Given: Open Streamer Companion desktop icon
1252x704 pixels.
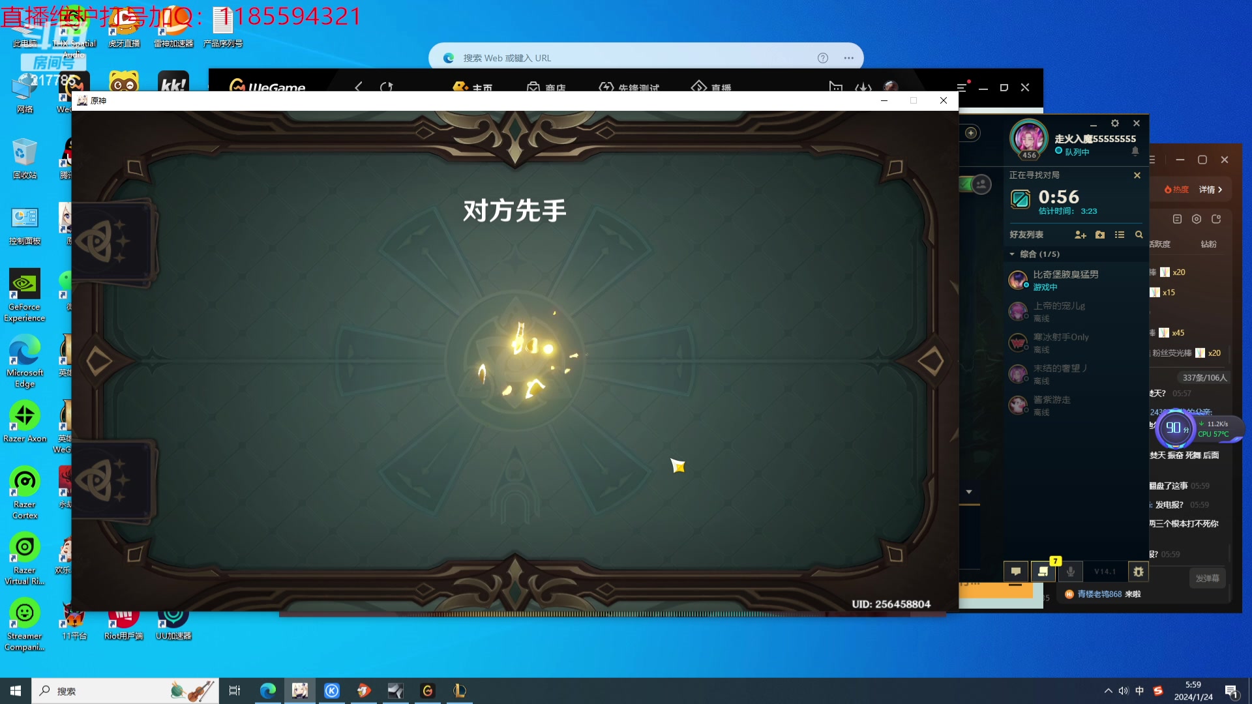Looking at the screenshot, I should pyautogui.click(x=25, y=624).
